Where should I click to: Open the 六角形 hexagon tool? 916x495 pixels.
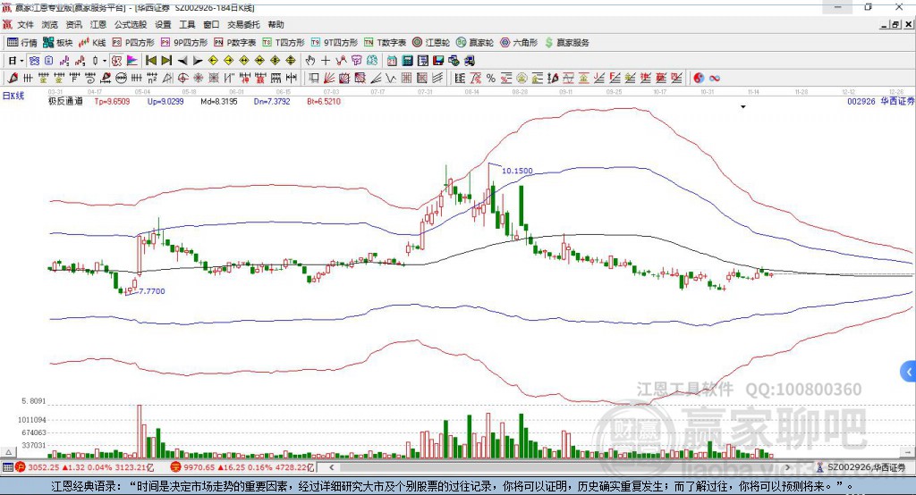coord(519,43)
